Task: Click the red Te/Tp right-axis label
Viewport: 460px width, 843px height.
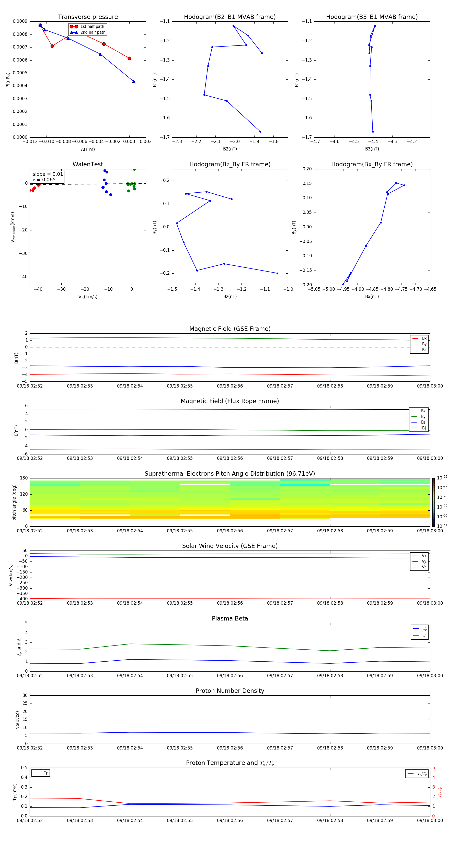Action: [440, 792]
